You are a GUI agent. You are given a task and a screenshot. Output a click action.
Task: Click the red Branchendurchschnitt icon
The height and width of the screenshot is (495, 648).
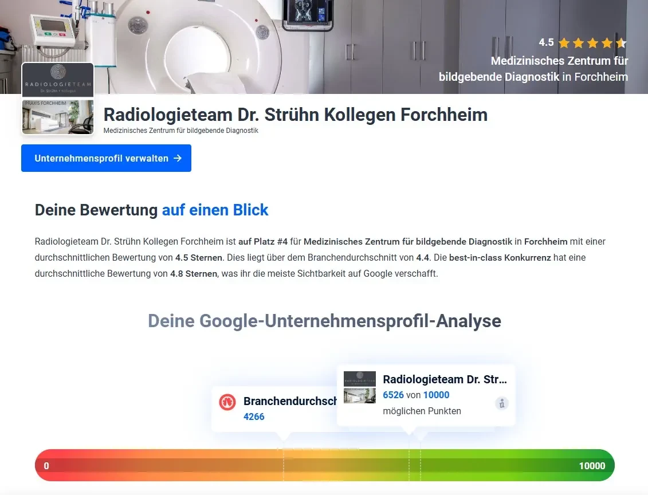coord(227,402)
